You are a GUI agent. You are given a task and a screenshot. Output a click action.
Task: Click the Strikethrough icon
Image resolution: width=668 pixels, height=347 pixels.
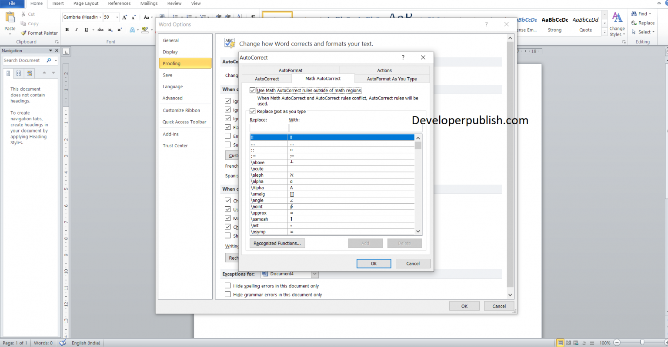[100, 30]
